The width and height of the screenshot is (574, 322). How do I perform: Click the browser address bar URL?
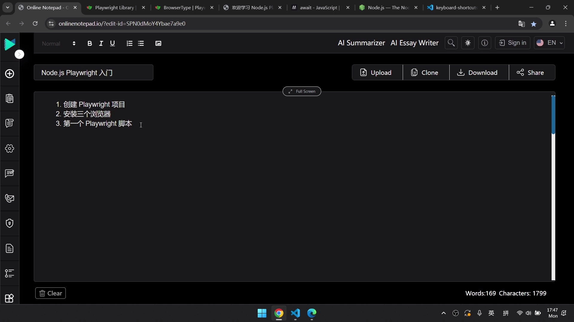coord(122,24)
